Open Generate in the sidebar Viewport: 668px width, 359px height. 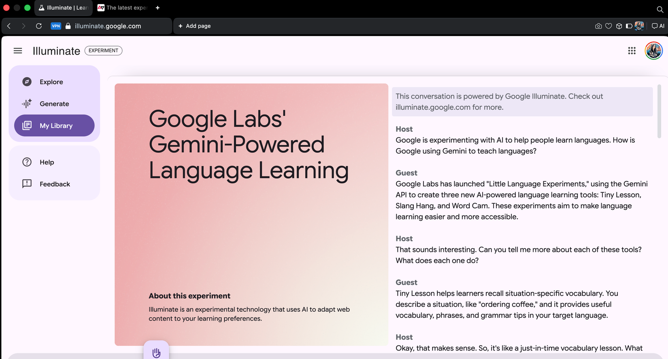[54, 104]
